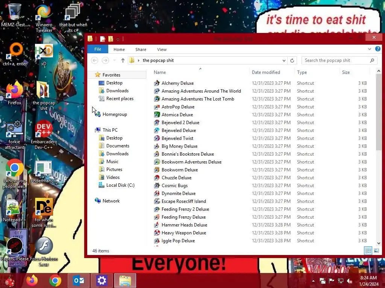385x288 pixels.
Task: Open 'that but when its c#' desktop icon
Action: 73,18
